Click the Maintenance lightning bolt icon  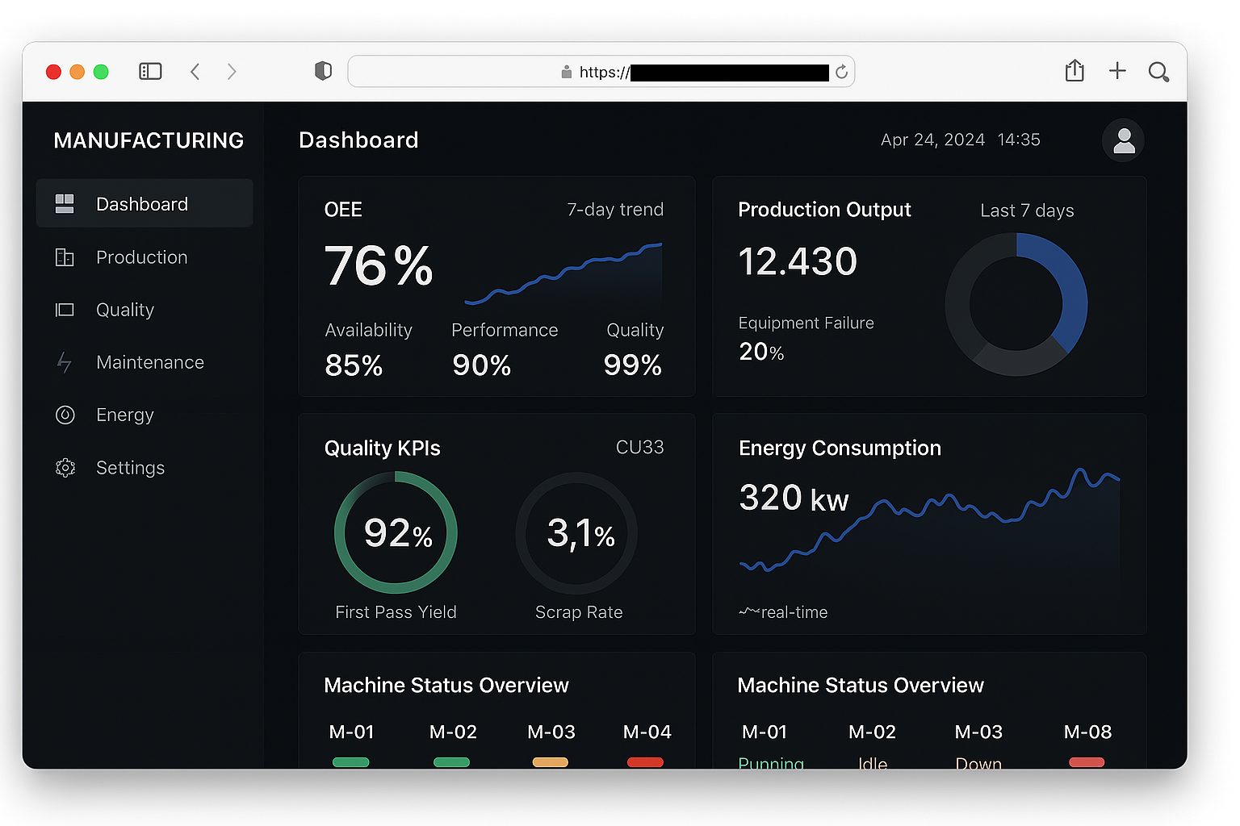65,362
